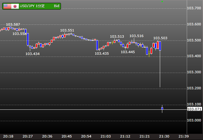The image size is (203, 140).
Task: Click the US flag icon
Action: click(7, 6)
